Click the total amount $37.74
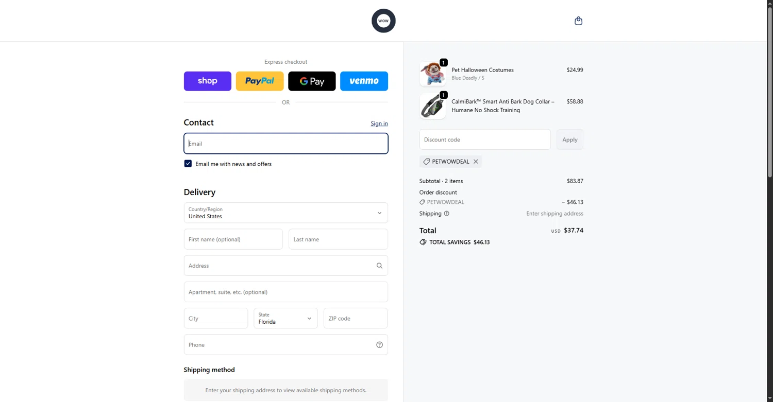The width and height of the screenshot is (773, 402). coord(574,231)
